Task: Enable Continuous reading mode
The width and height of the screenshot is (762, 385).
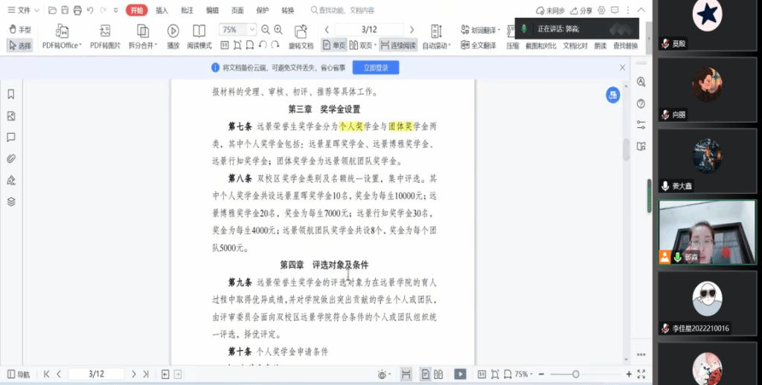Action: (x=398, y=45)
